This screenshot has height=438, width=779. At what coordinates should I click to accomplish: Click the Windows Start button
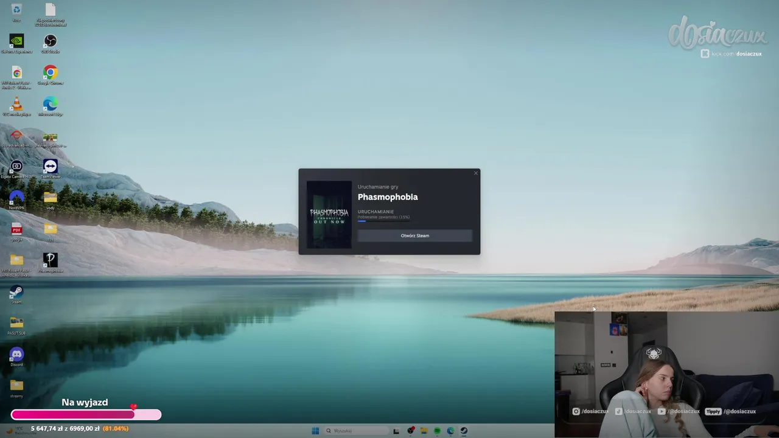point(315,431)
